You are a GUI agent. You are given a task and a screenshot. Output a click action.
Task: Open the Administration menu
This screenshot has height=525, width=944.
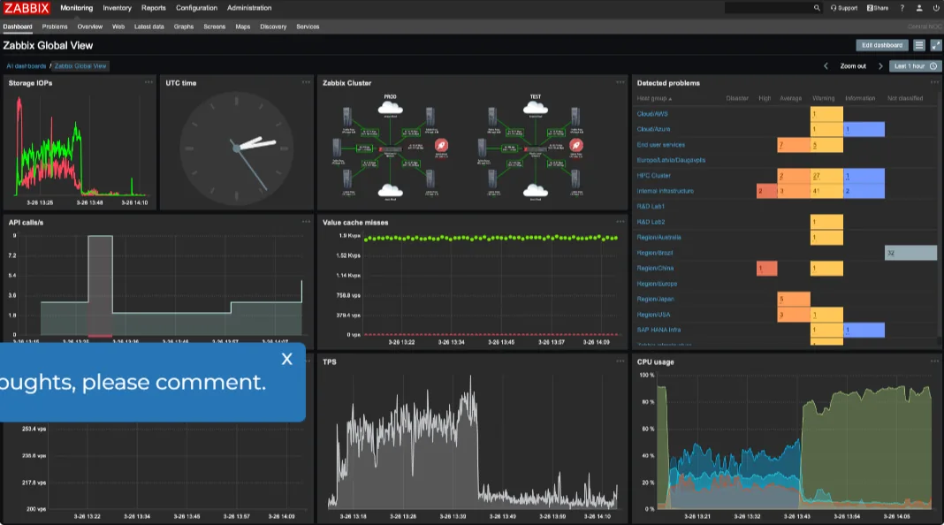[x=249, y=8]
